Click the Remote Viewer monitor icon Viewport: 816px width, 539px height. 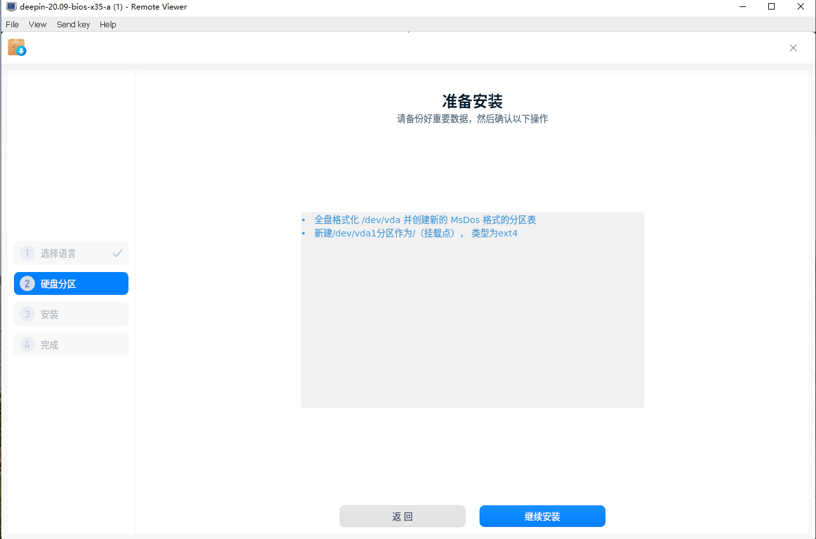click(11, 6)
